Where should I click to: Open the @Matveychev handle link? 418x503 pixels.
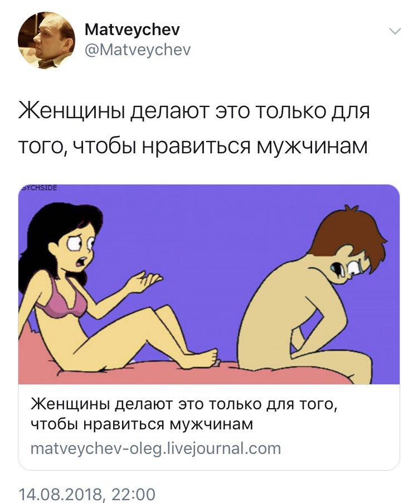pyautogui.click(x=138, y=50)
